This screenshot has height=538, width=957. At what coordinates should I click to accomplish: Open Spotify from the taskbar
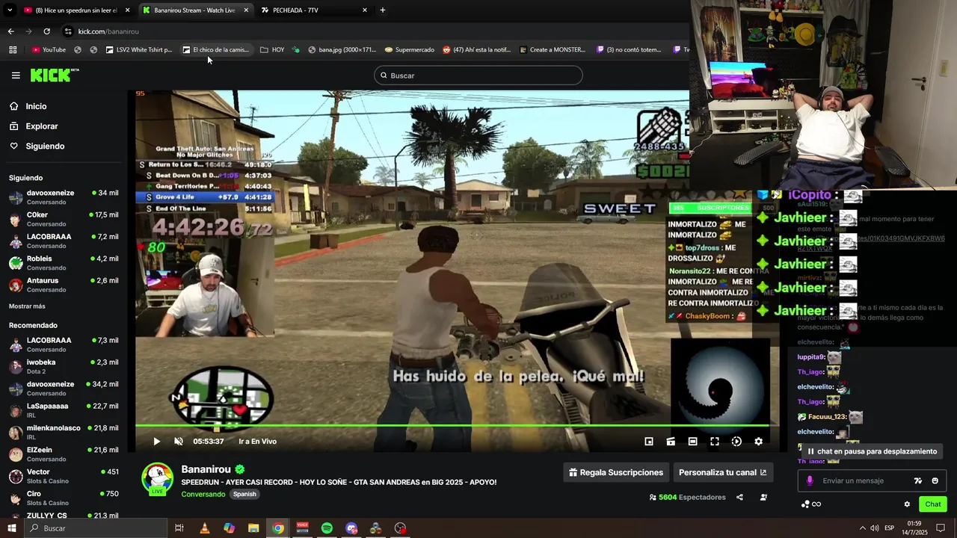point(327,528)
